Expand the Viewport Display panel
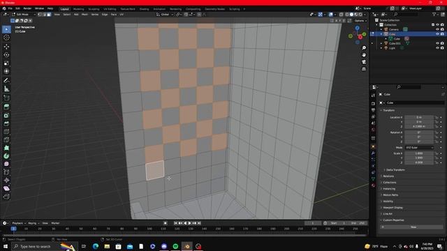Screen dimensions: 447x251 tap(393, 208)
